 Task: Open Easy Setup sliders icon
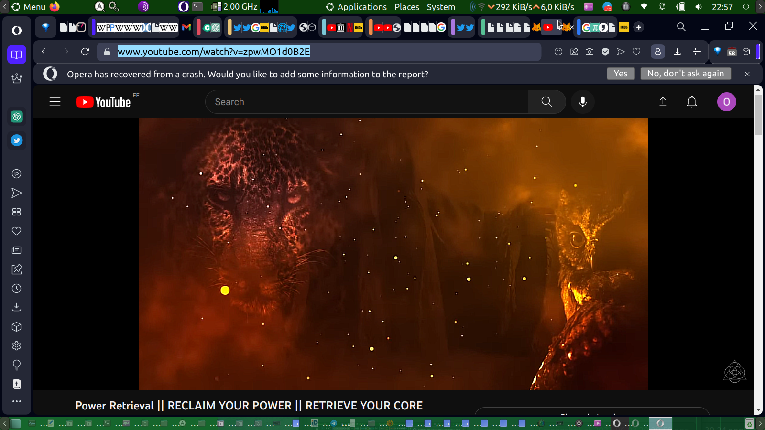point(697,52)
